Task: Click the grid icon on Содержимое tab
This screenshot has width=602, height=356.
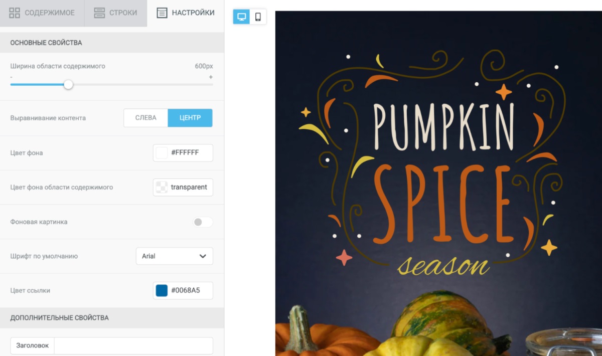Action: click(x=15, y=13)
